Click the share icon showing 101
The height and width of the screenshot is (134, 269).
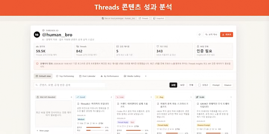click(x=216, y=129)
